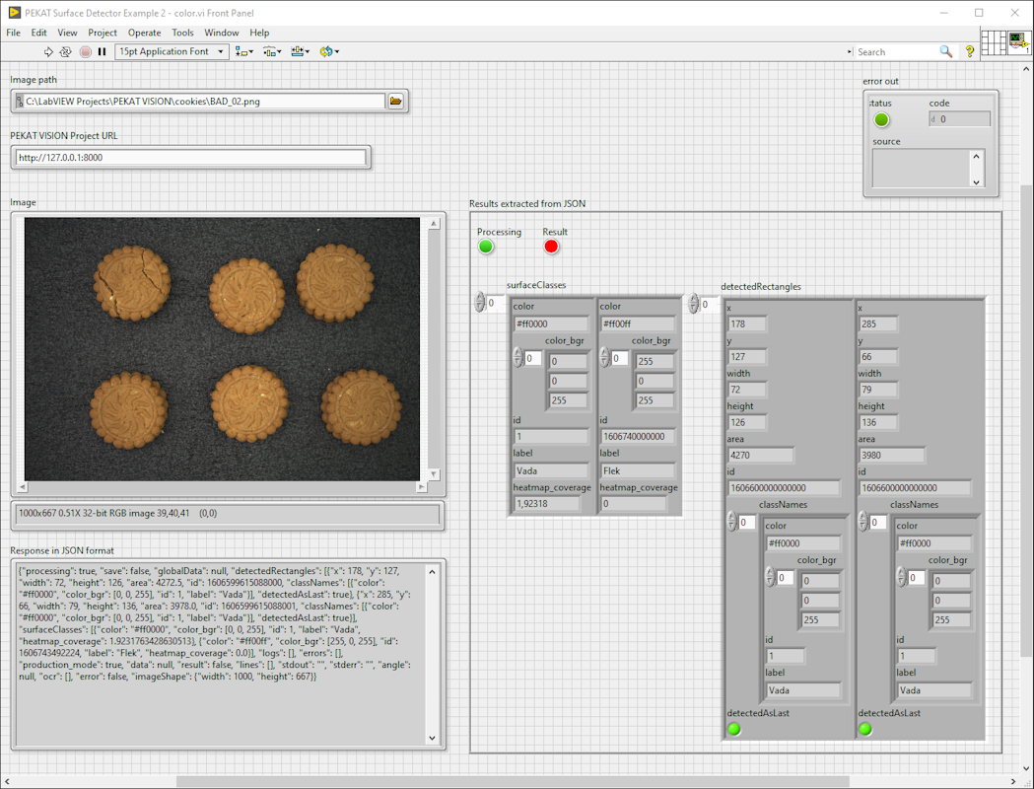Image resolution: width=1034 pixels, height=789 pixels.
Task: Open the Project menu
Action: pyautogui.click(x=103, y=33)
